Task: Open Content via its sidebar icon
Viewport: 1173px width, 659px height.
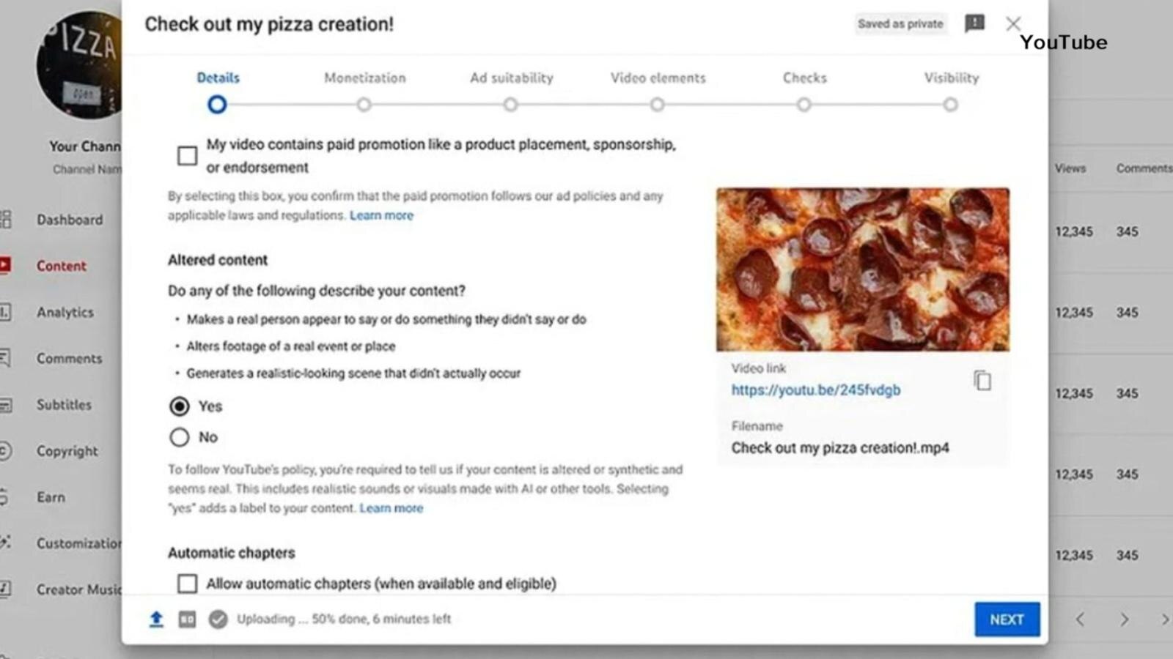Action: 4,266
